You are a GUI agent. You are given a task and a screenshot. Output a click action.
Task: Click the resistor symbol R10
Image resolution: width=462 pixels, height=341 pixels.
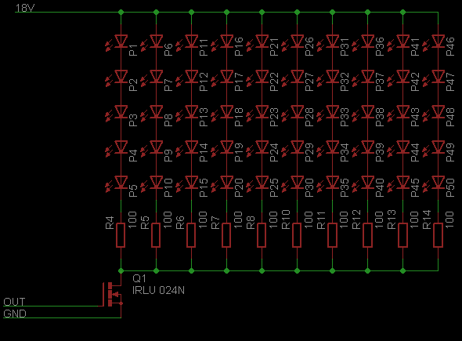(297, 235)
